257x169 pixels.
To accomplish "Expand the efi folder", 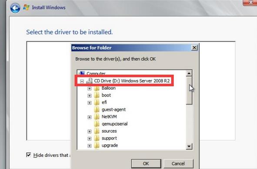I will coord(89,103).
